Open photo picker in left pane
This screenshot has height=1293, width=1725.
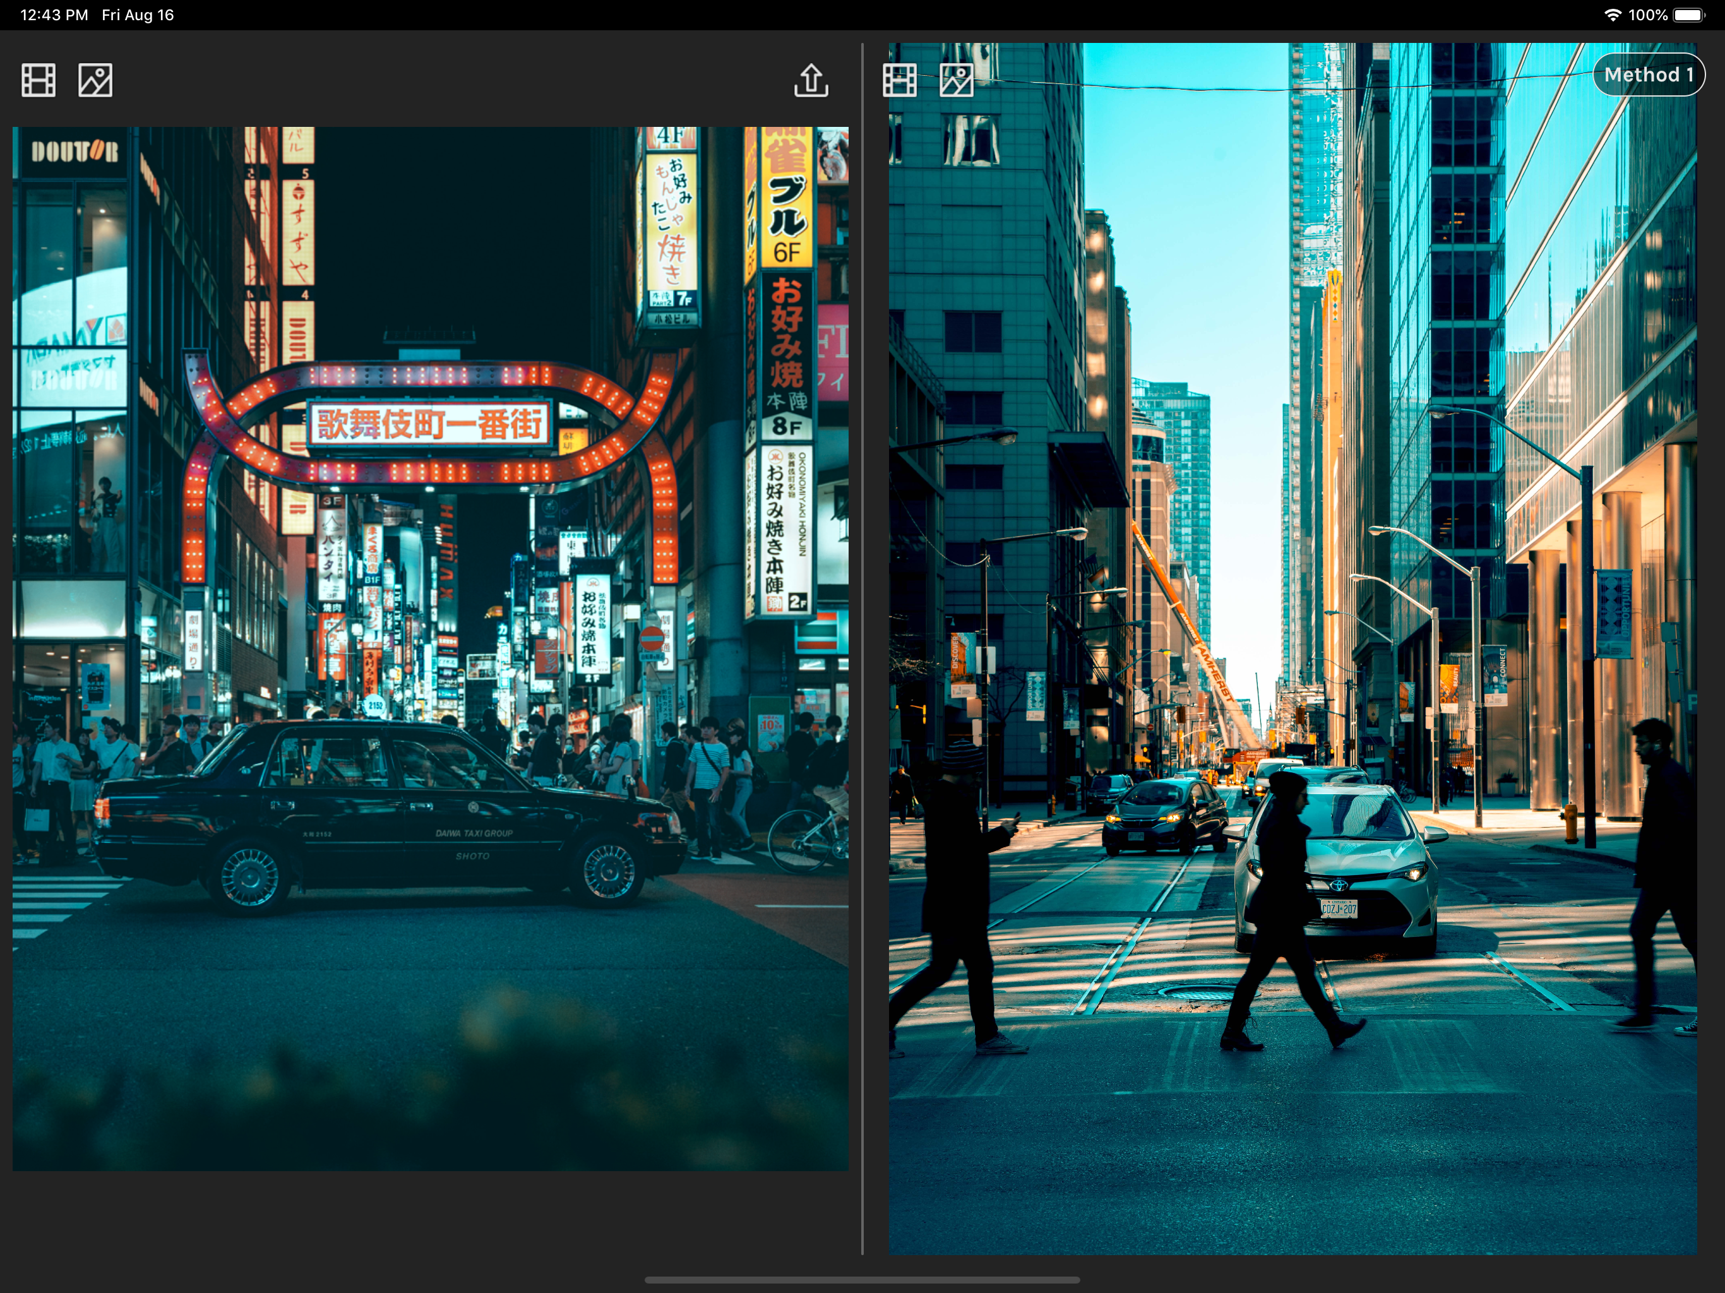pos(95,80)
